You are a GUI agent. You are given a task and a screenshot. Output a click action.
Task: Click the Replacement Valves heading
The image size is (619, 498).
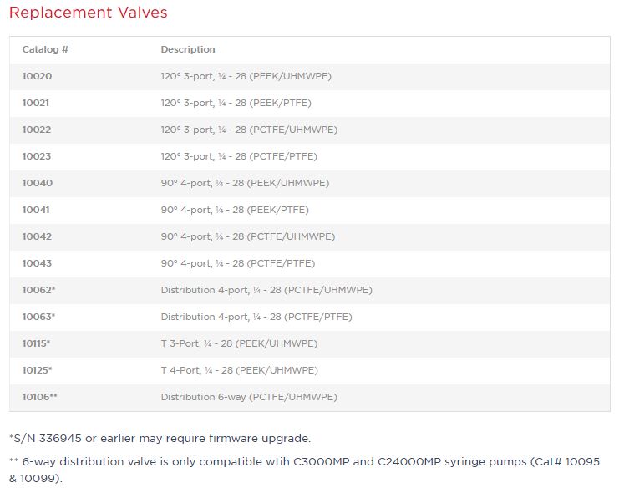click(x=88, y=13)
